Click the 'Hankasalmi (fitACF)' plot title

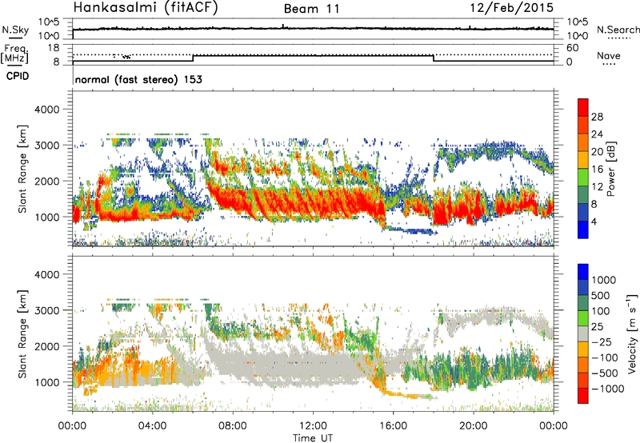point(146,7)
